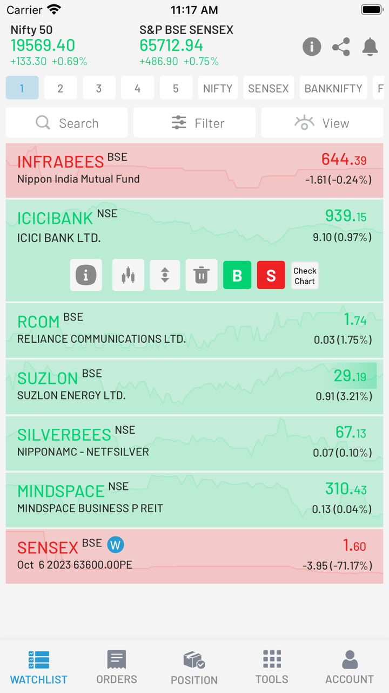Open notifications bell icon
Viewport: 389px width, 693px height.
point(370,47)
